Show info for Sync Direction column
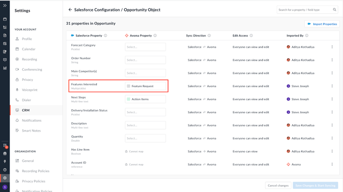343x192 pixels. tap(209, 35)
